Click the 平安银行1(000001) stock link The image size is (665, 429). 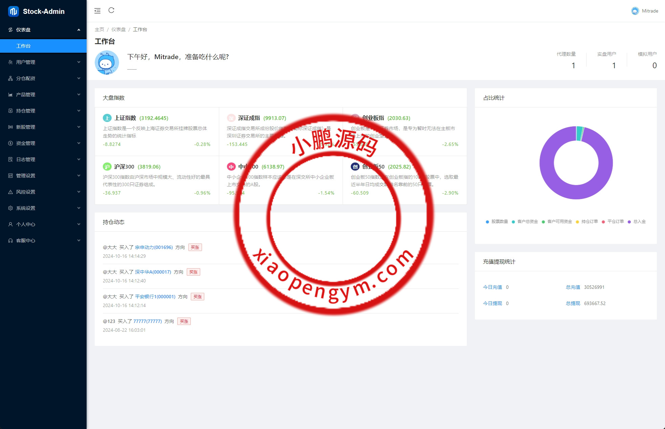pyautogui.click(x=155, y=297)
